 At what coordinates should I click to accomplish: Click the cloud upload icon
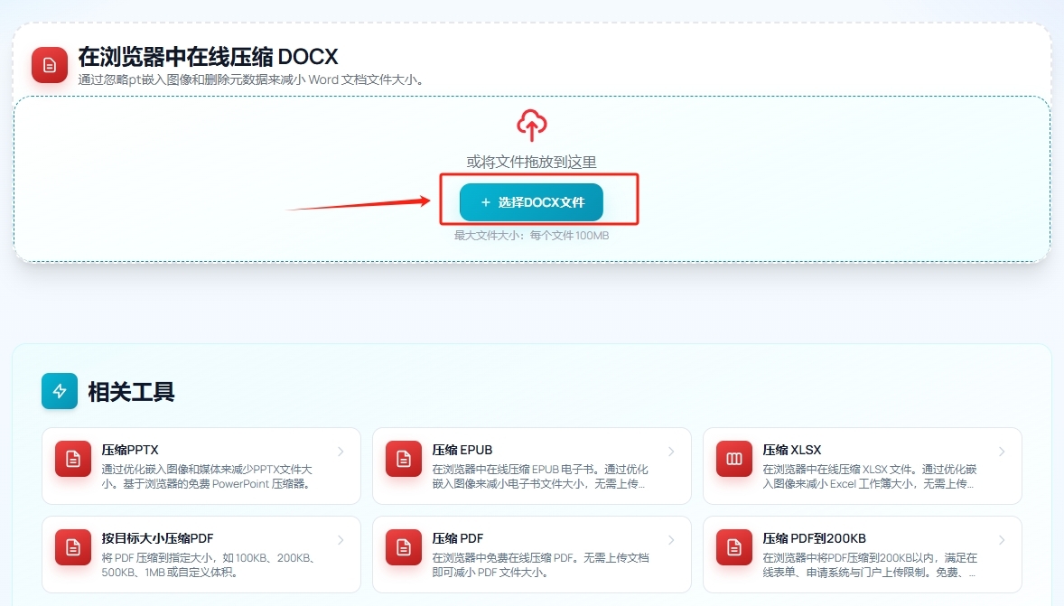(531, 125)
